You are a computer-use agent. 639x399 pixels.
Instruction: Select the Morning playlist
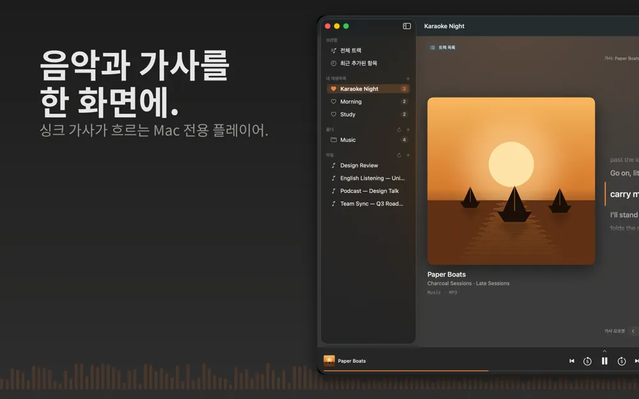(x=368, y=102)
